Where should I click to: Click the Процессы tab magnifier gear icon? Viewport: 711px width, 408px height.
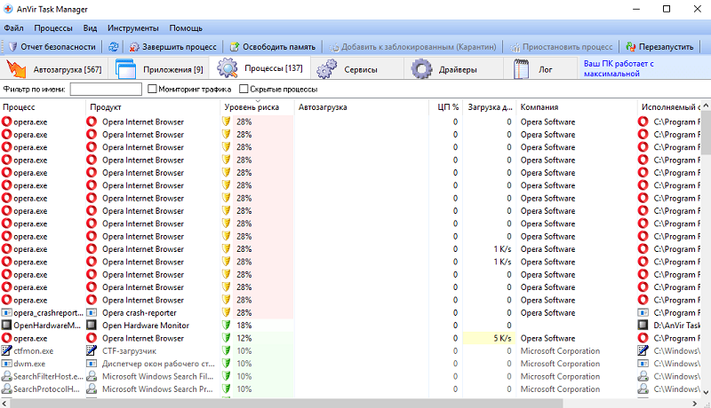[228, 68]
